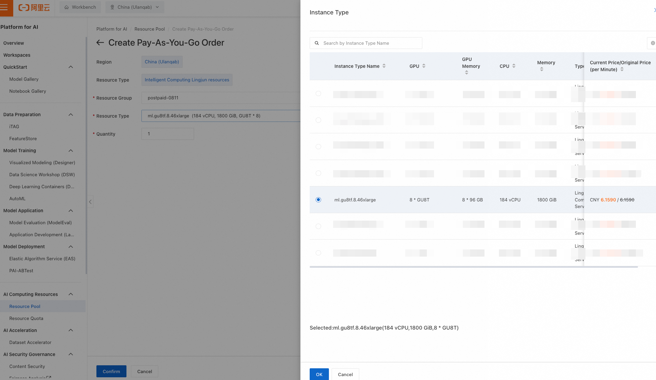Sort by Current Price per Minute
This screenshot has height=380, width=656.
coord(622,69)
